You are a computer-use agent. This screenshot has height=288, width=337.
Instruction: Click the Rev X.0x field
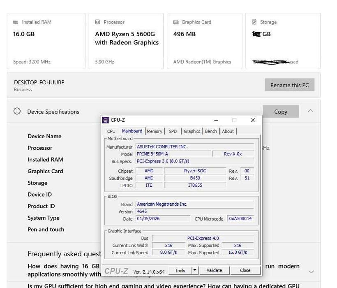coord(233,154)
